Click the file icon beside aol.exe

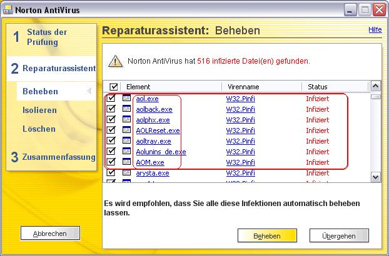click(127, 99)
